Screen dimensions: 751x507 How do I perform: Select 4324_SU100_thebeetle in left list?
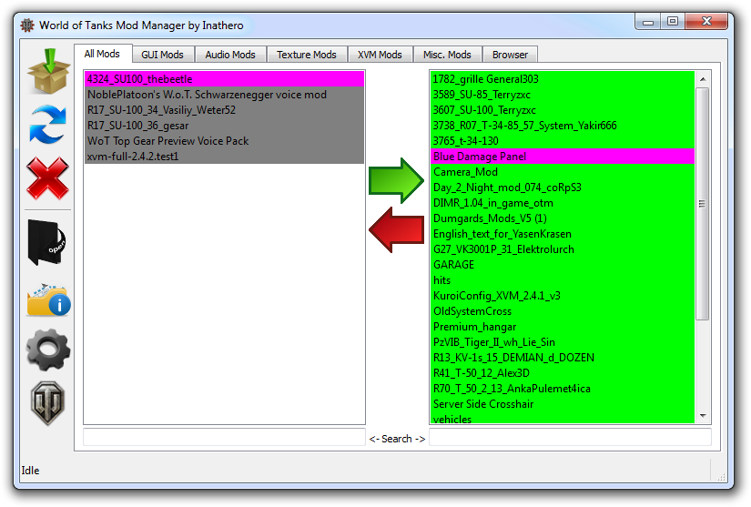[224, 79]
